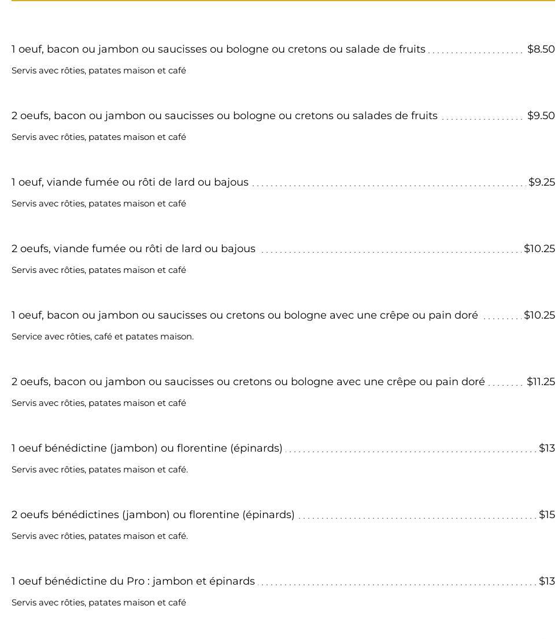Screen dimensions: 558x639
Task: Click 1 oeuf bénédictine du Pro item
Action: tap(133, 581)
